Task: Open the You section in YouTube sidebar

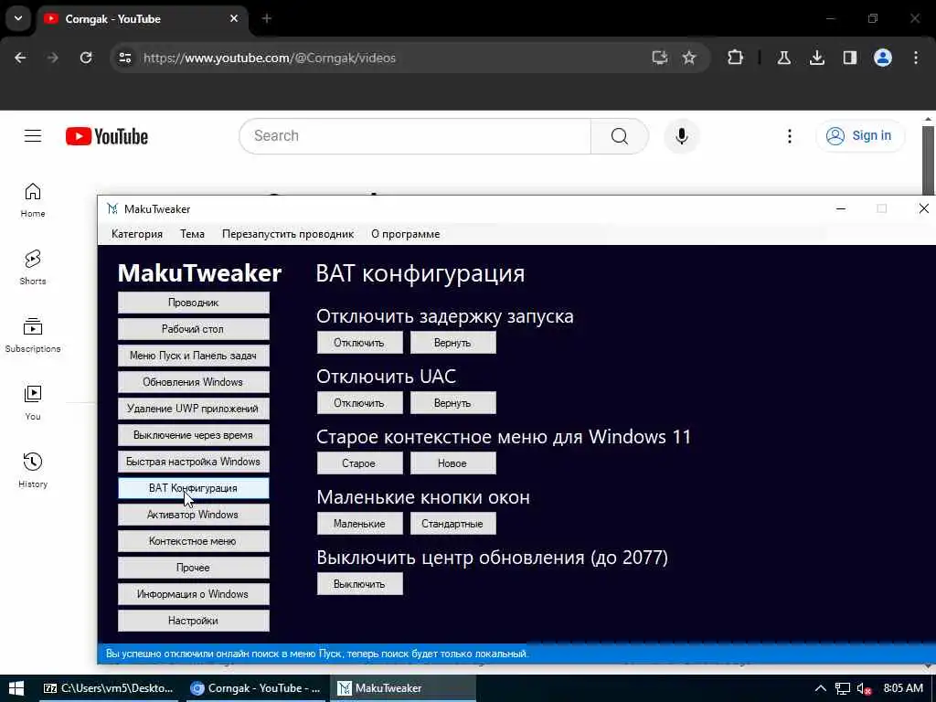Action: pyautogui.click(x=33, y=403)
